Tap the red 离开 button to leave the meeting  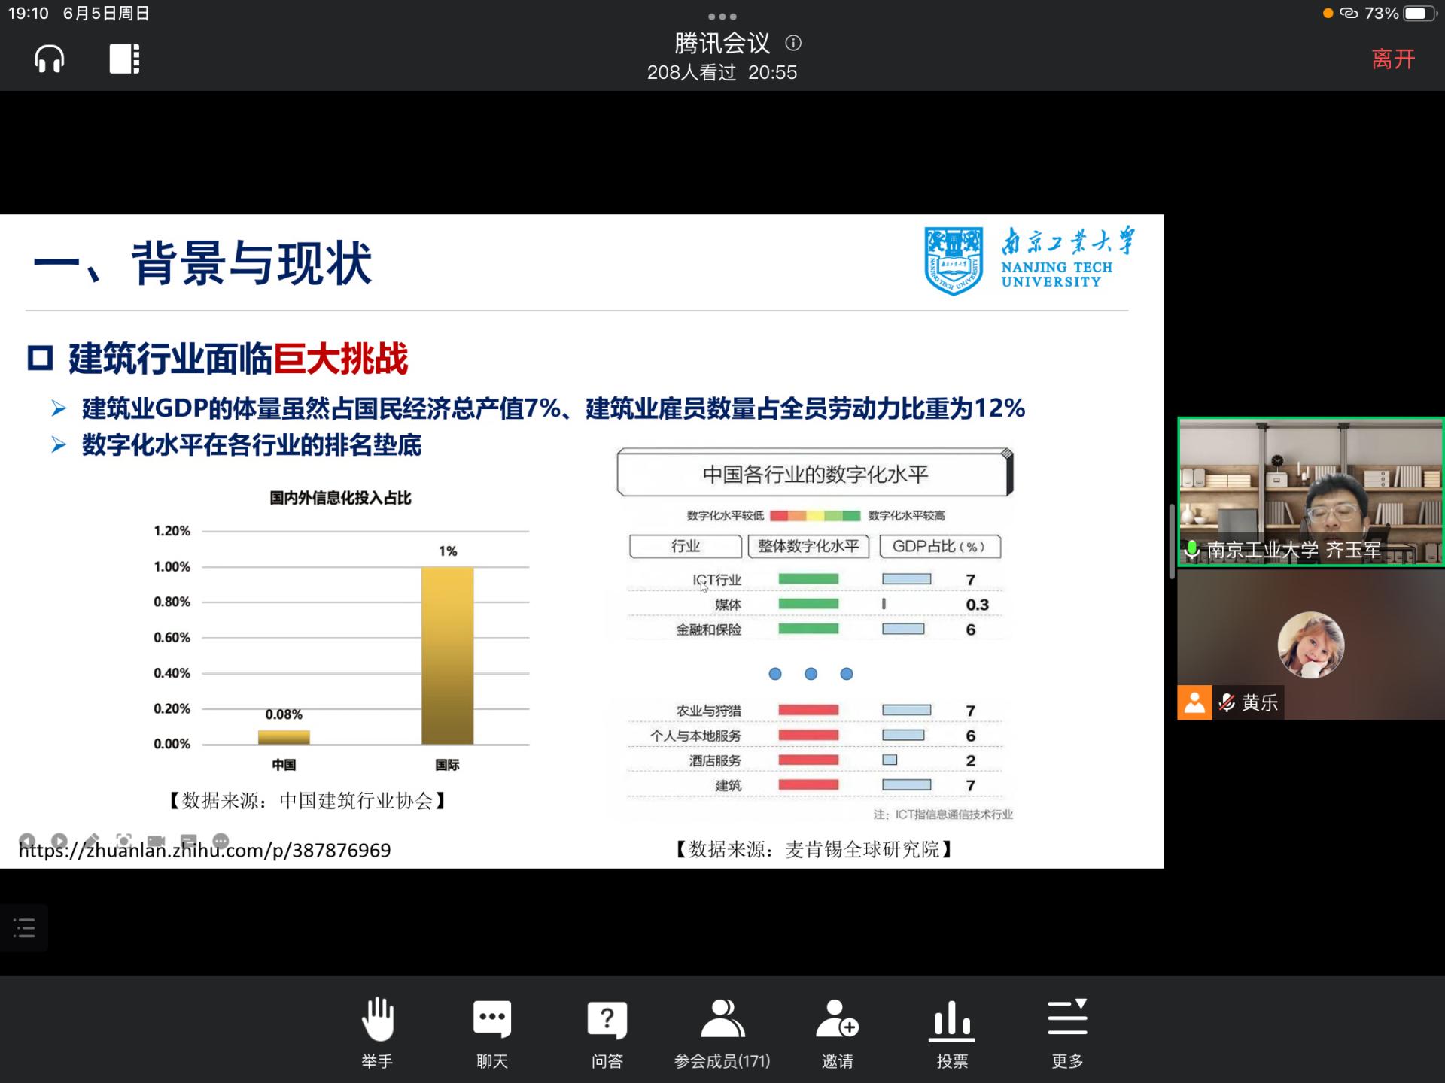coord(1392,59)
